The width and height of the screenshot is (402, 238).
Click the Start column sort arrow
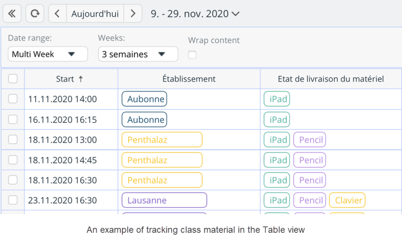pyautogui.click(x=81, y=79)
